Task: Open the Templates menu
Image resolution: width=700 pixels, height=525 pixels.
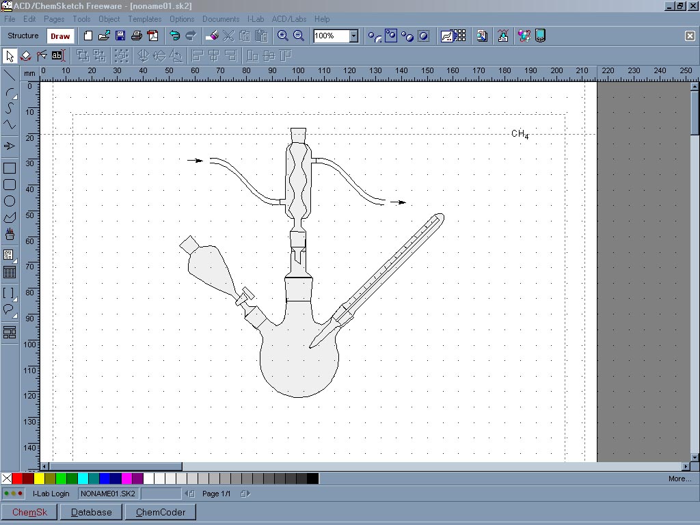Action: click(x=145, y=18)
